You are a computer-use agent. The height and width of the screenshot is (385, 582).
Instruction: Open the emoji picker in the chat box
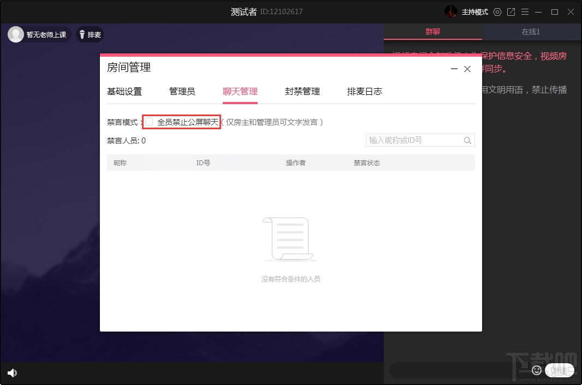pyautogui.click(x=537, y=370)
